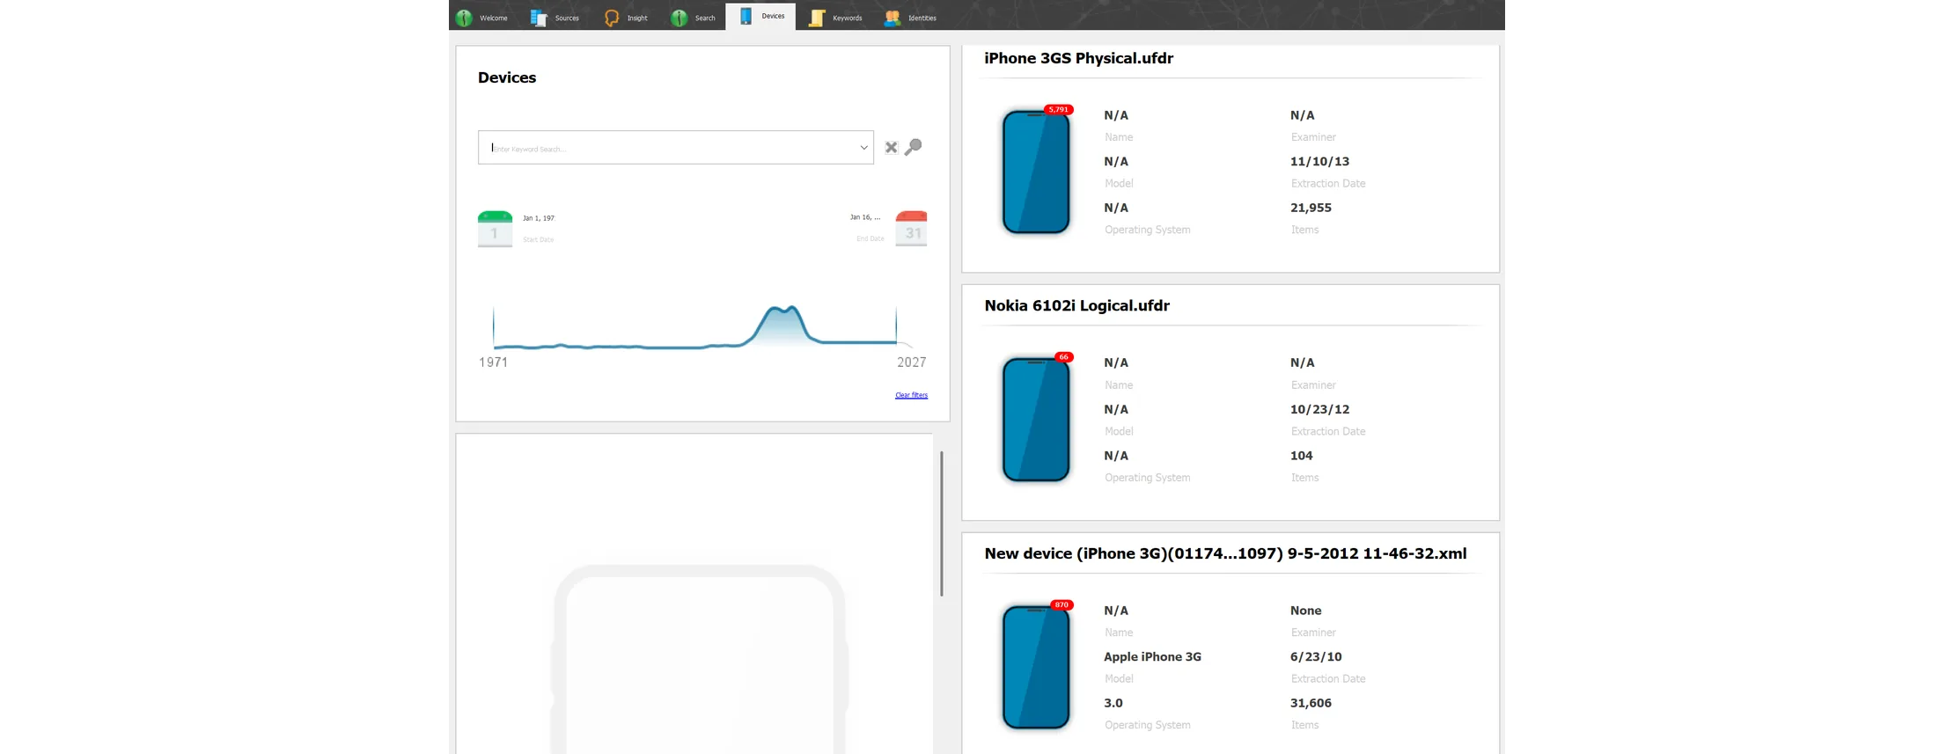Select the 21,955 items value
Screen dimensions: 1954x754
pyautogui.click(x=1311, y=208)
